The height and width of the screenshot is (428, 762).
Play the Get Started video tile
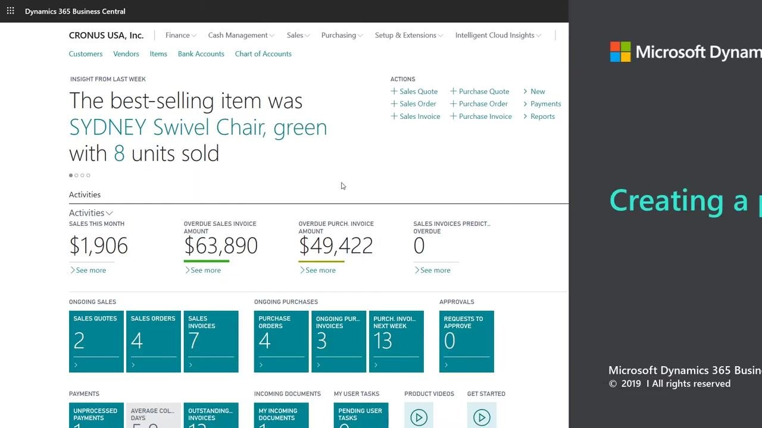click(482, 417)
